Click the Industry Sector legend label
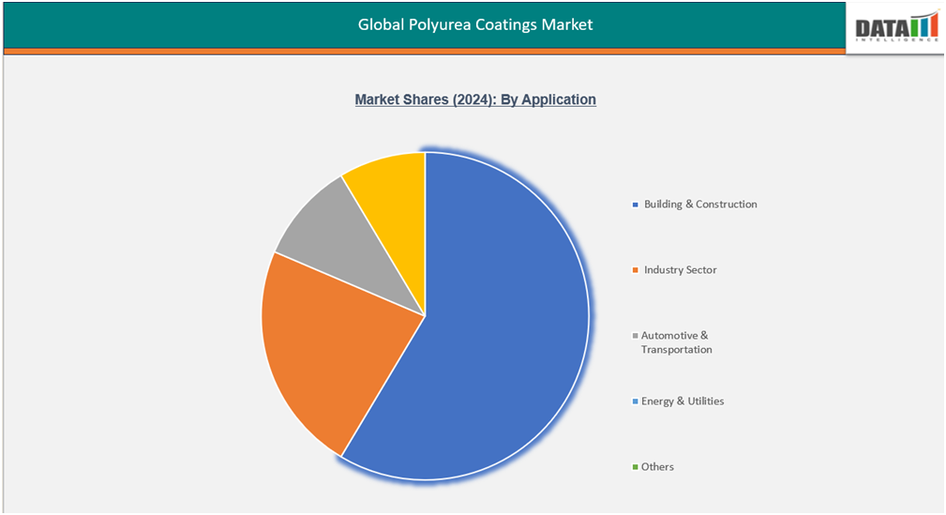Viewport: 946px width, 515px height. pyautogui.click(x=680, y=270)
